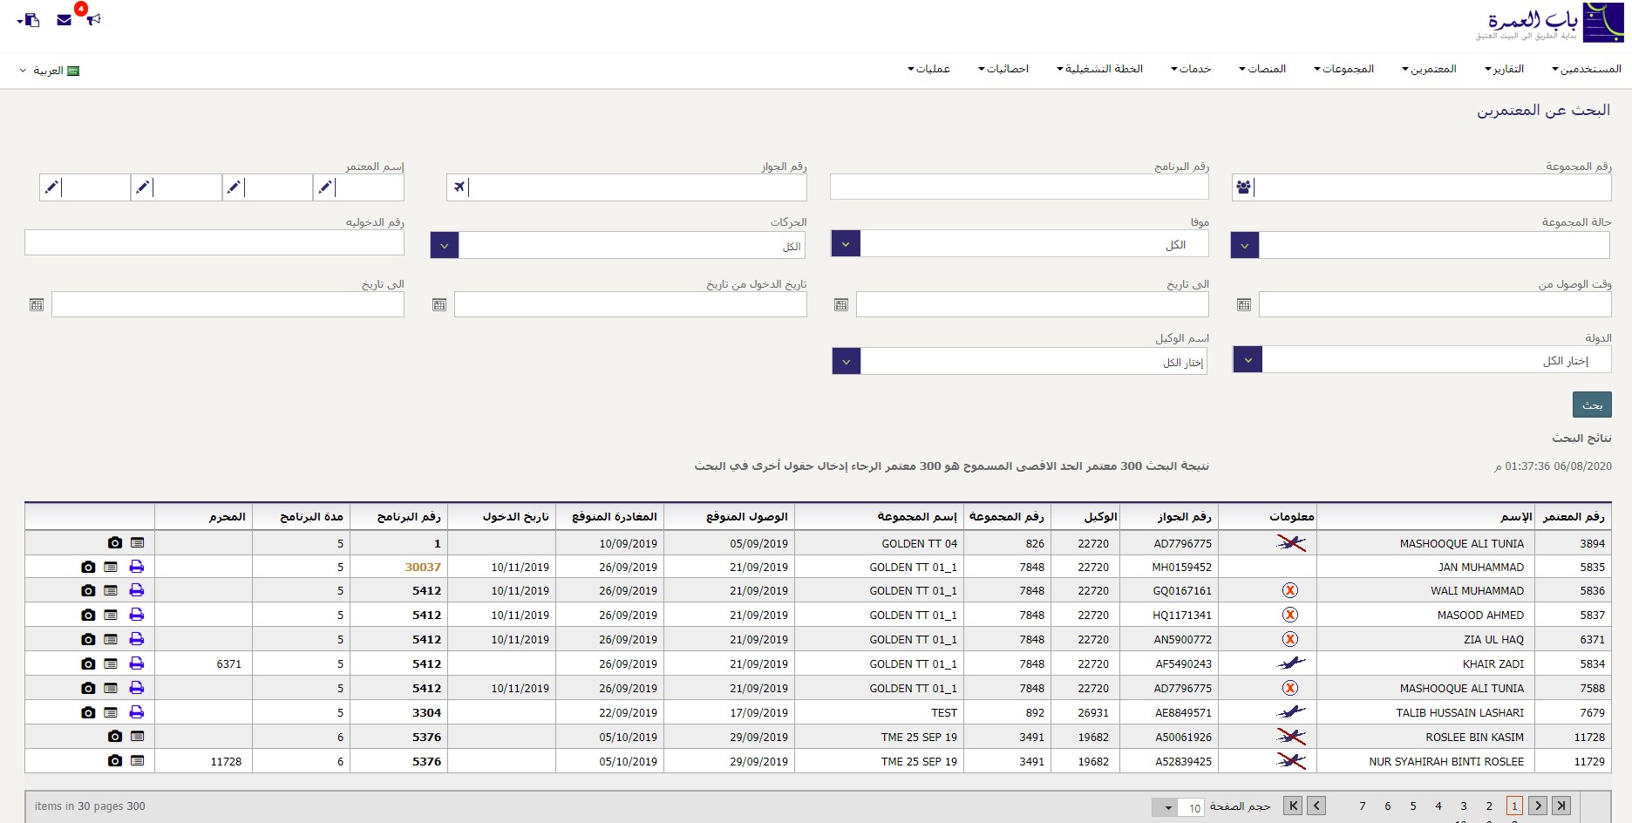This screenshot has width=1632, height=823.
Task: Open the حالة المجموعة dropdown
Action: [1245, 246]
